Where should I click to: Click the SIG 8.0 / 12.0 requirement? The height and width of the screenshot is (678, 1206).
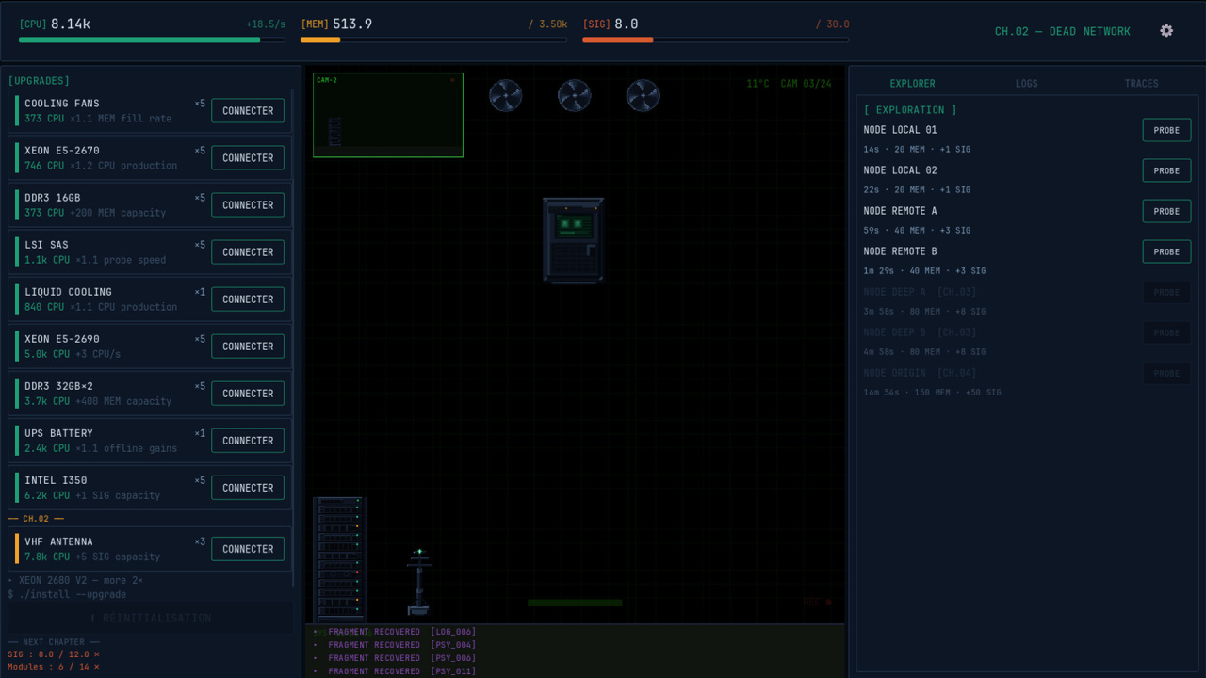click(x=54, y=654)
